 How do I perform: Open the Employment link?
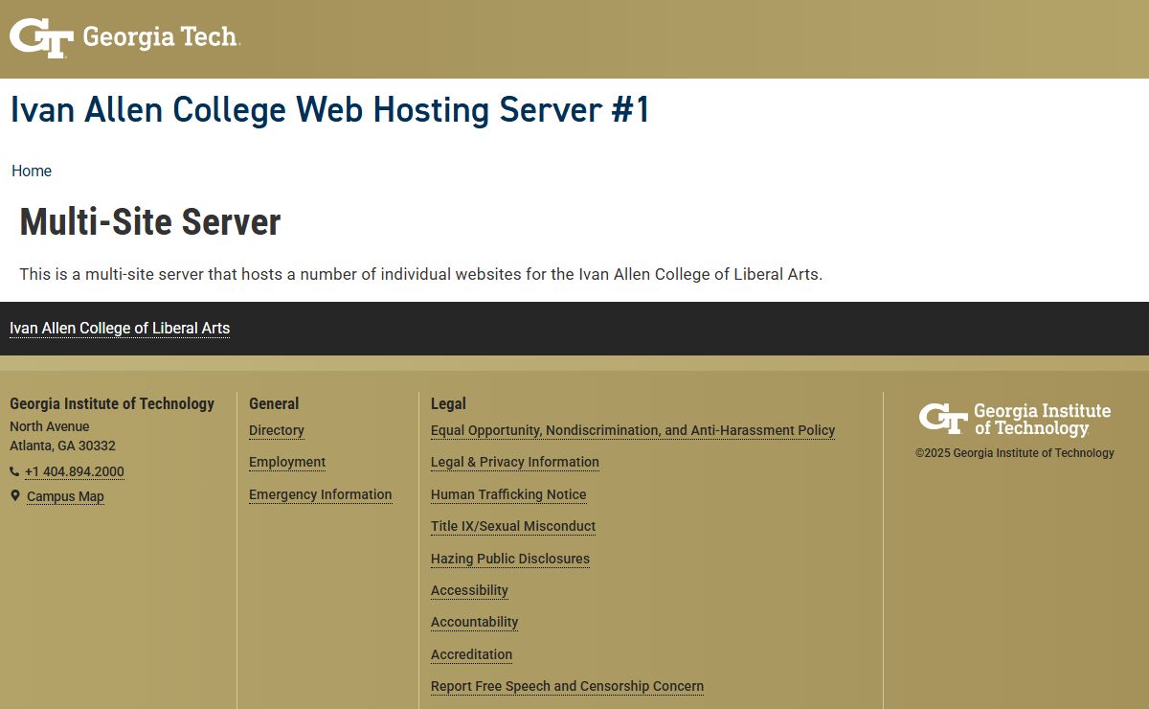click(x=287, y=462)
